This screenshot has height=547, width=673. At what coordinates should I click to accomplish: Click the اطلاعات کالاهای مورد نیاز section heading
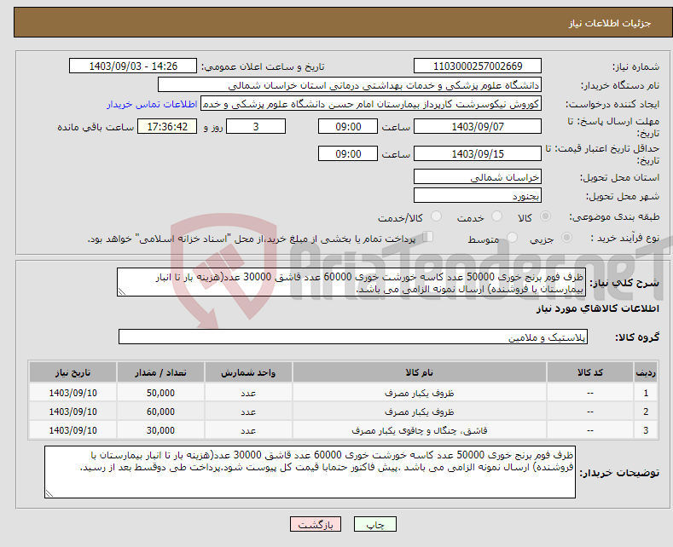coord(597,308)
